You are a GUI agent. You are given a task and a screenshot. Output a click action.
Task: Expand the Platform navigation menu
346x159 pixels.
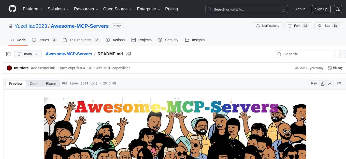point(32,9)
